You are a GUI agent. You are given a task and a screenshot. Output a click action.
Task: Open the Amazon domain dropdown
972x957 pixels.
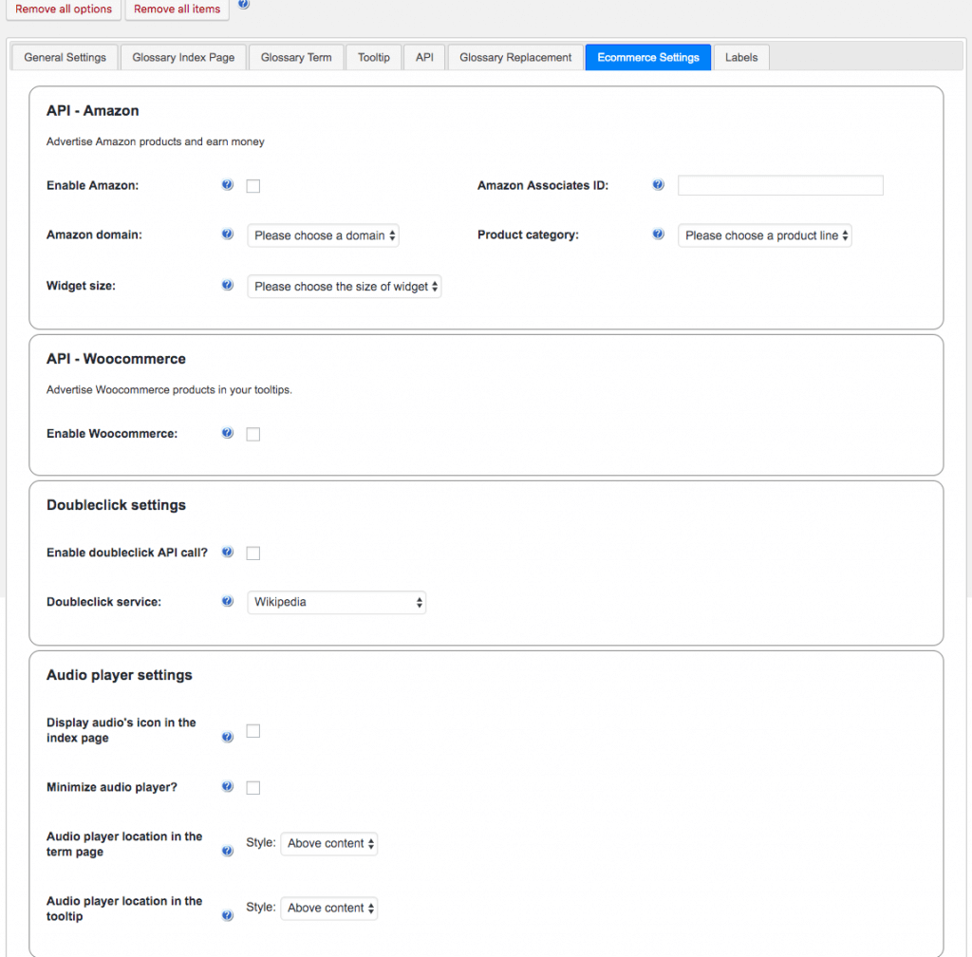pos(323,235)
